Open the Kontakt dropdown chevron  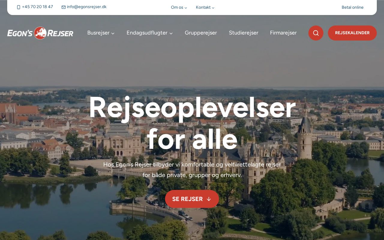tap(213, 8)
